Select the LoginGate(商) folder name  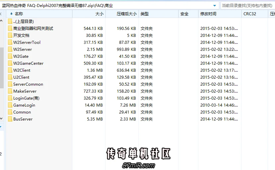click(26, 98)
